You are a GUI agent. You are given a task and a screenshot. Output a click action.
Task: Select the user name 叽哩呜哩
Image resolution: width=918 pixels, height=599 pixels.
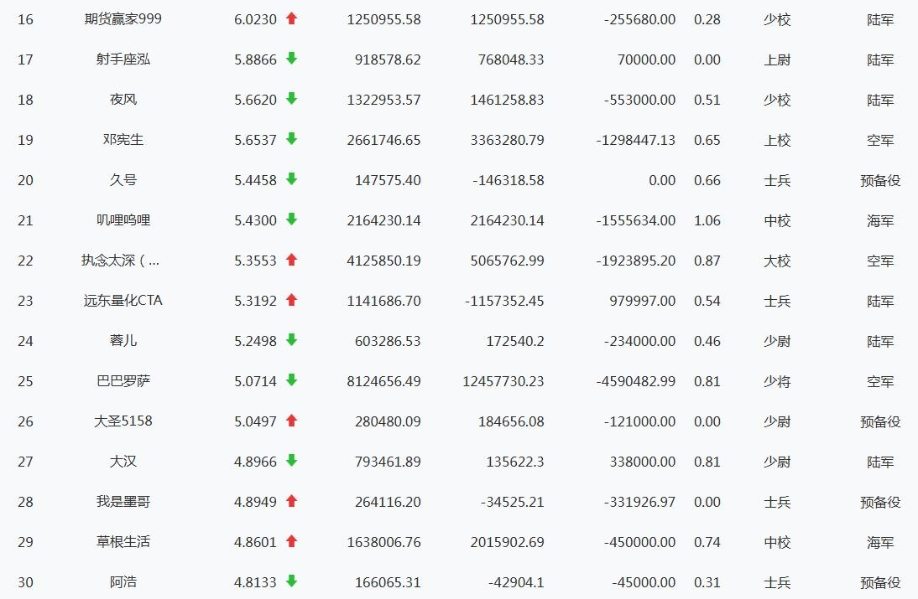coord(123,220)
